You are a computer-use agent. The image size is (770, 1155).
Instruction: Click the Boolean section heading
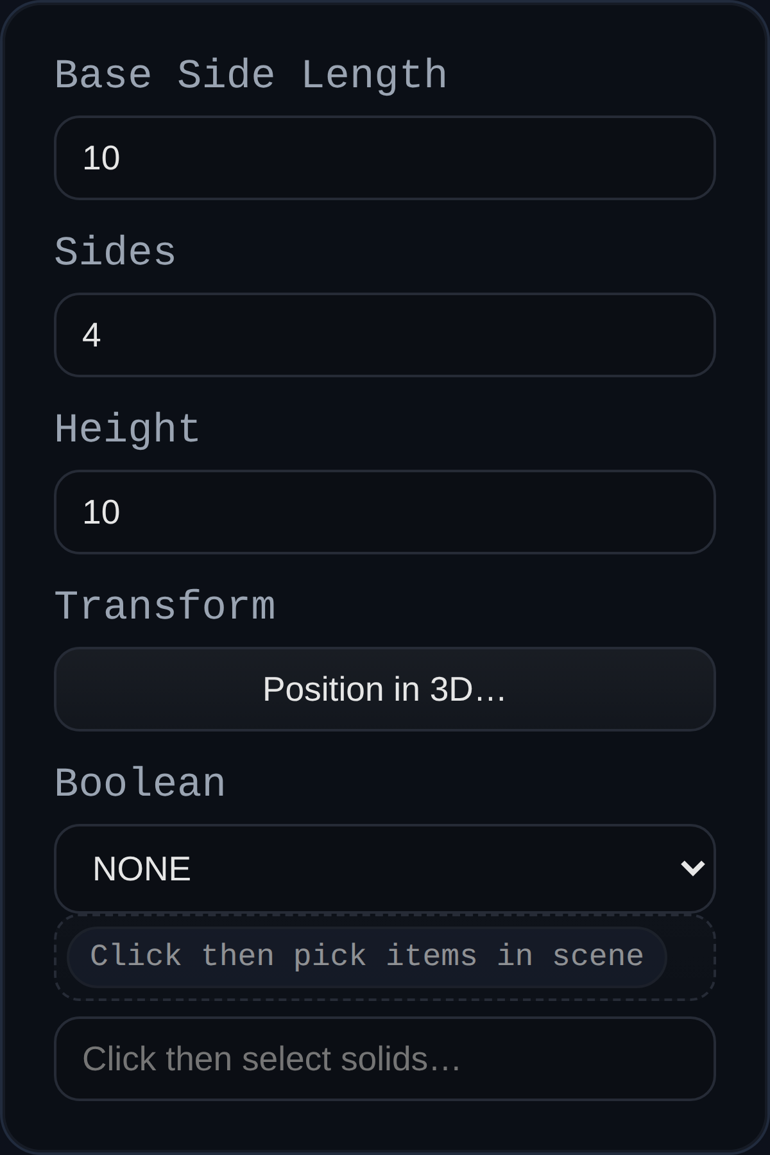click(x=140, y=782)
